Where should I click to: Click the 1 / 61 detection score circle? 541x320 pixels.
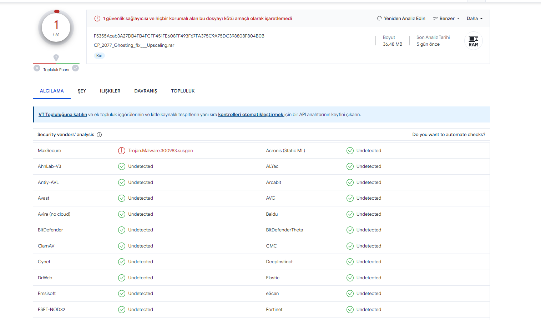point(56,28)
